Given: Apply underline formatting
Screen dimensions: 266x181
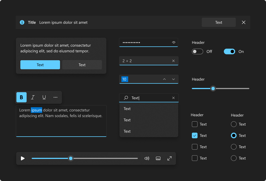Looking at the screenshot, I should point(44,97).
